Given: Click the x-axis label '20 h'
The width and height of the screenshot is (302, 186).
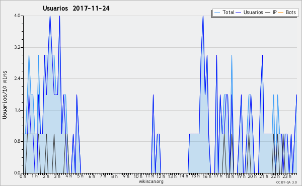Looking at the screenshot, I should 252,176.
